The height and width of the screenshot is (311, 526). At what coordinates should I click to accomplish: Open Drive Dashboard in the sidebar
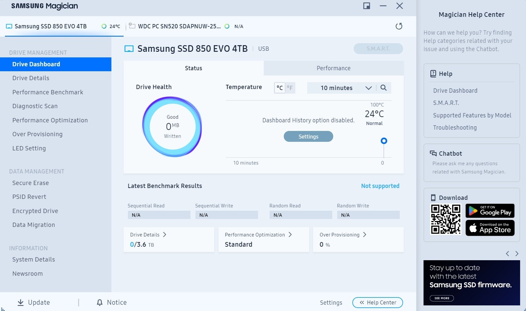[56, 64]
